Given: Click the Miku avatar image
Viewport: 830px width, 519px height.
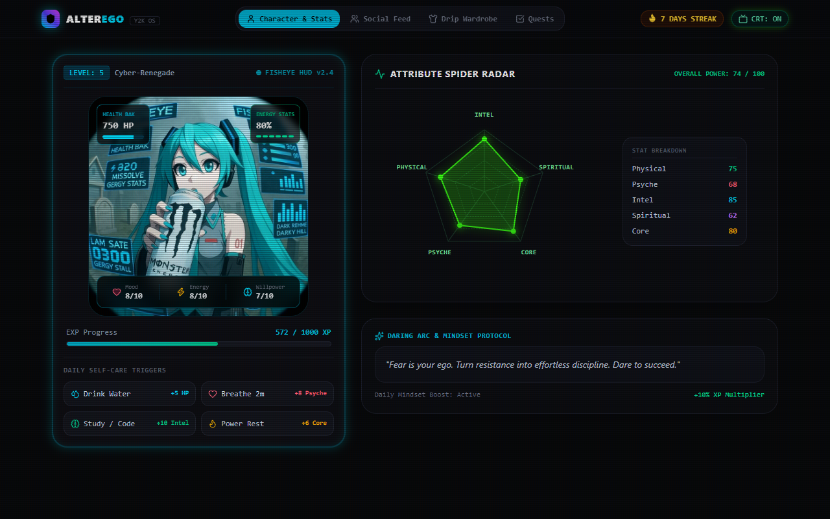Looking at the screenshot, I should [x=198, y=206].
